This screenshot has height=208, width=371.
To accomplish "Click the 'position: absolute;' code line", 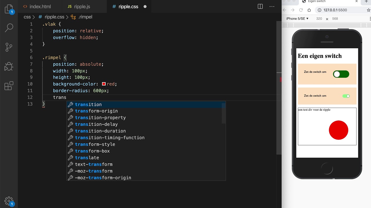I will pos(78,64).
